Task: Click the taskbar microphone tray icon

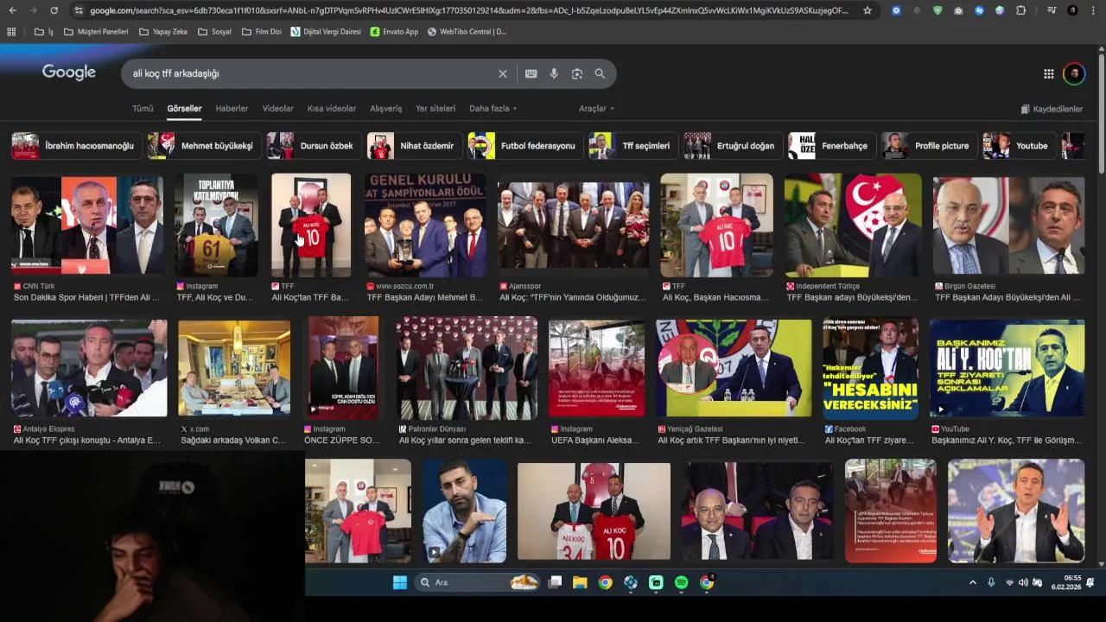Action: point(991,583)
